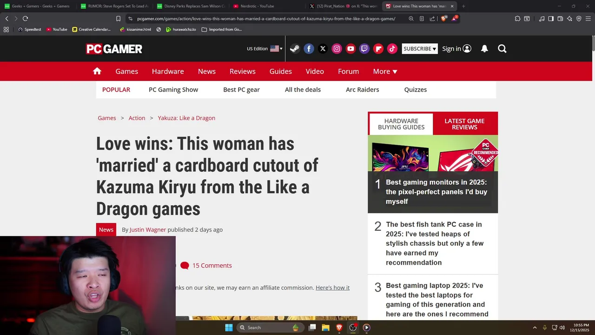This screenshot has height=335, width=595.
Task: Open a new browser tab with plus
Action: point(463,6)
